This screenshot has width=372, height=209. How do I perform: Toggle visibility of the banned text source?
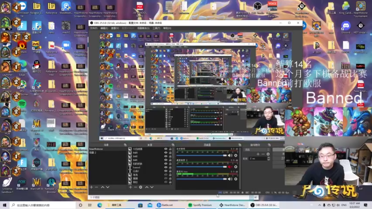pos(166,167)
